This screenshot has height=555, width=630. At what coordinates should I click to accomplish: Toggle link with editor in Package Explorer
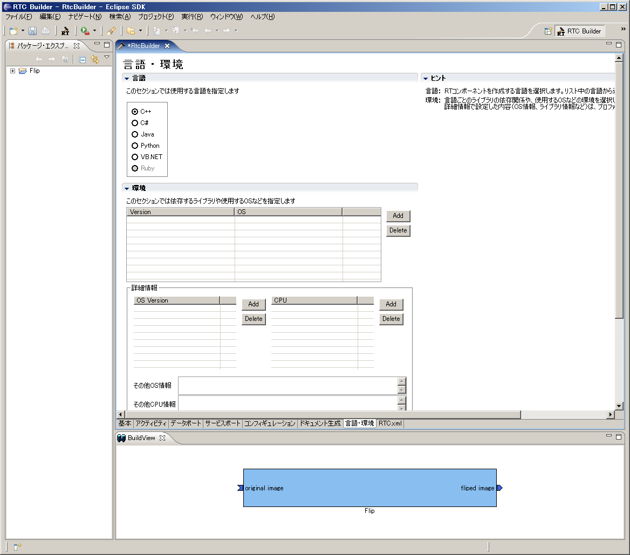[x=95, y=59]
